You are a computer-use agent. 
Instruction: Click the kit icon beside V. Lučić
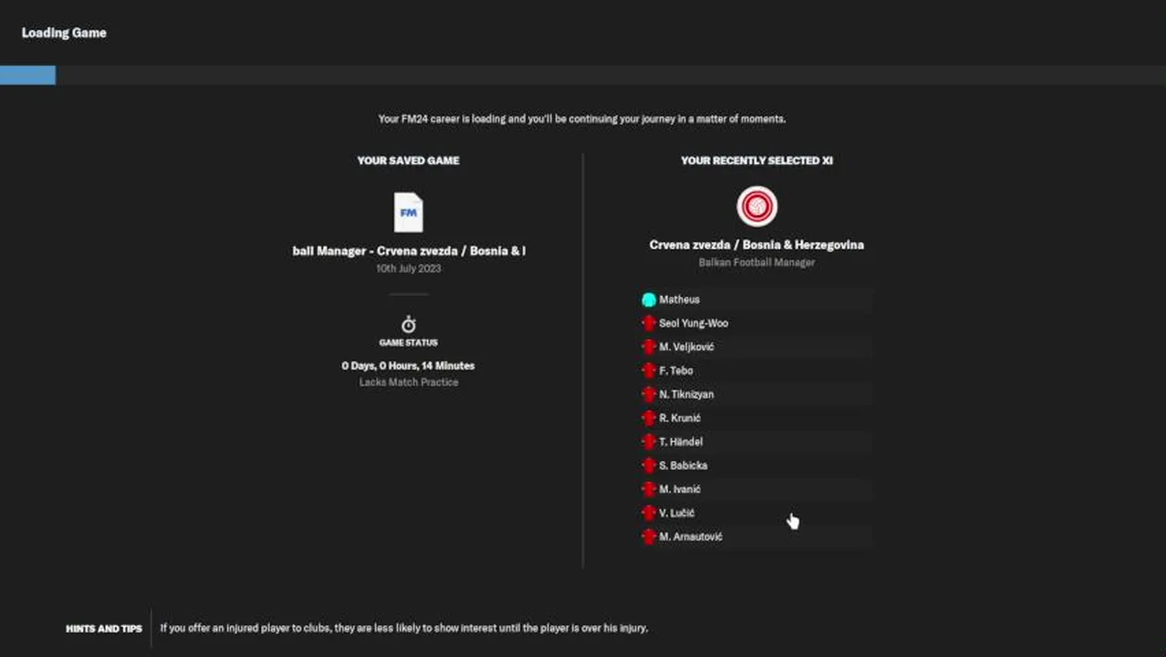(649, 513)
